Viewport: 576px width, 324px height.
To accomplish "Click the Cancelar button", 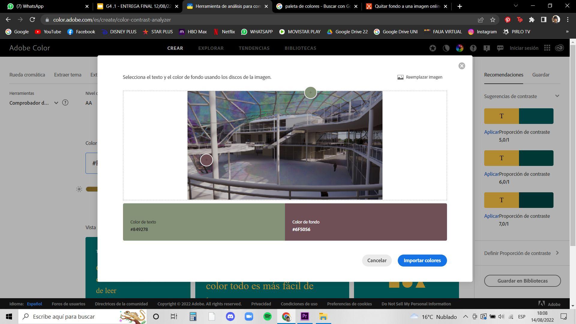I will pyautogui.click(x=377, y=260).
